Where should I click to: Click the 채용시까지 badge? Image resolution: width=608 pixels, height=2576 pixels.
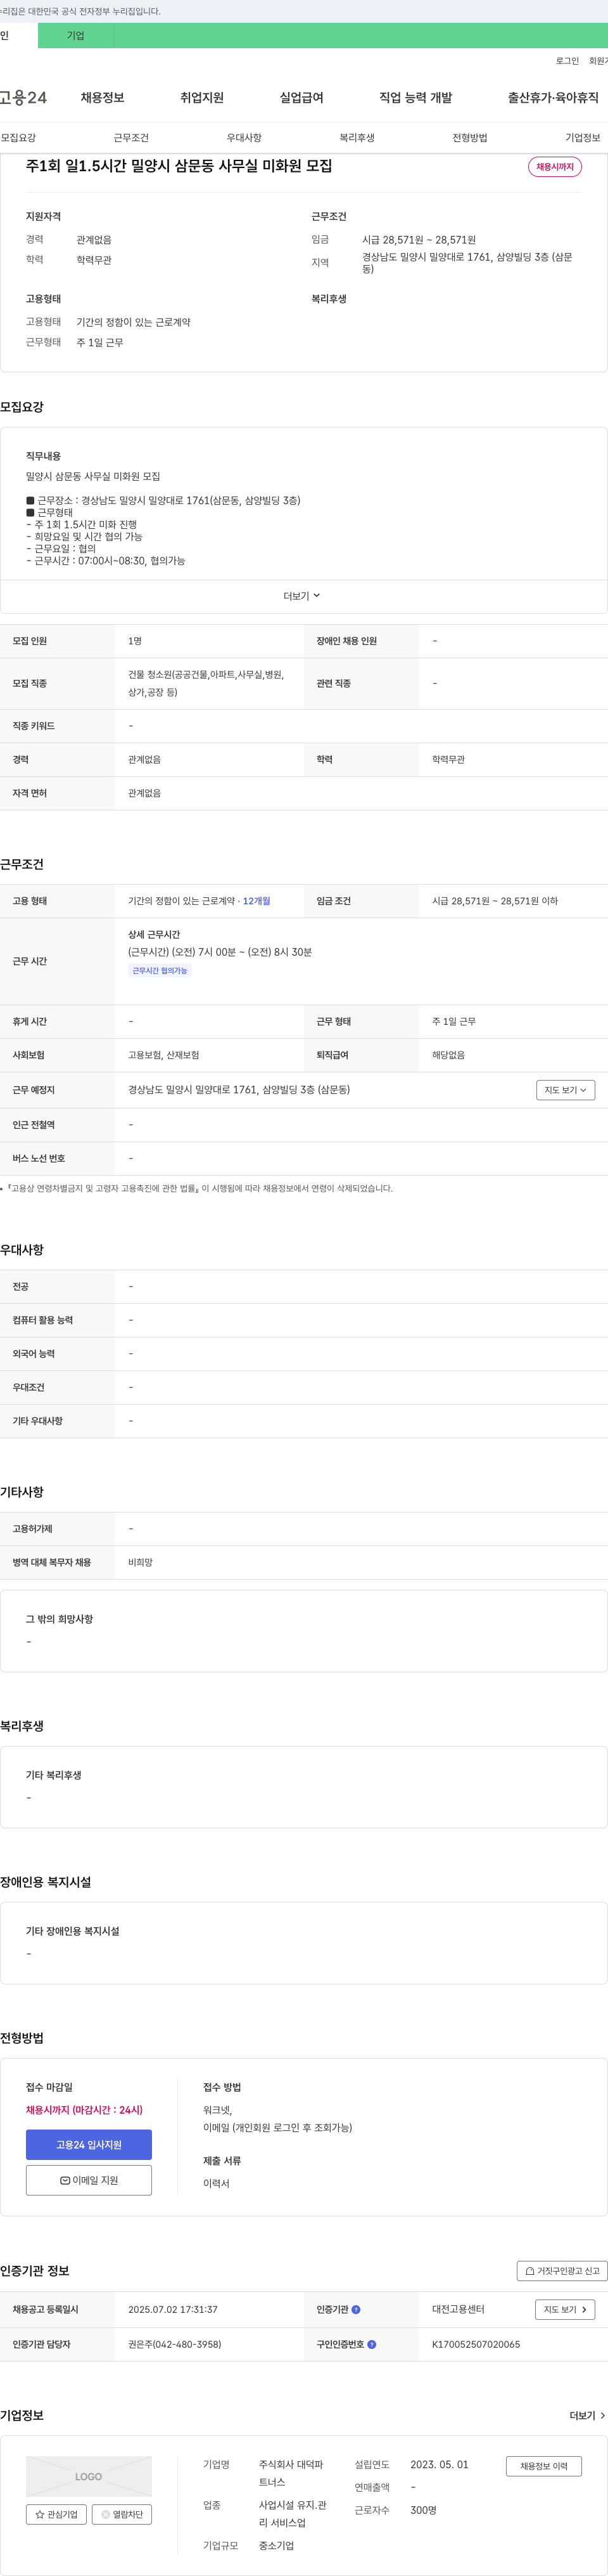[555, 167]
